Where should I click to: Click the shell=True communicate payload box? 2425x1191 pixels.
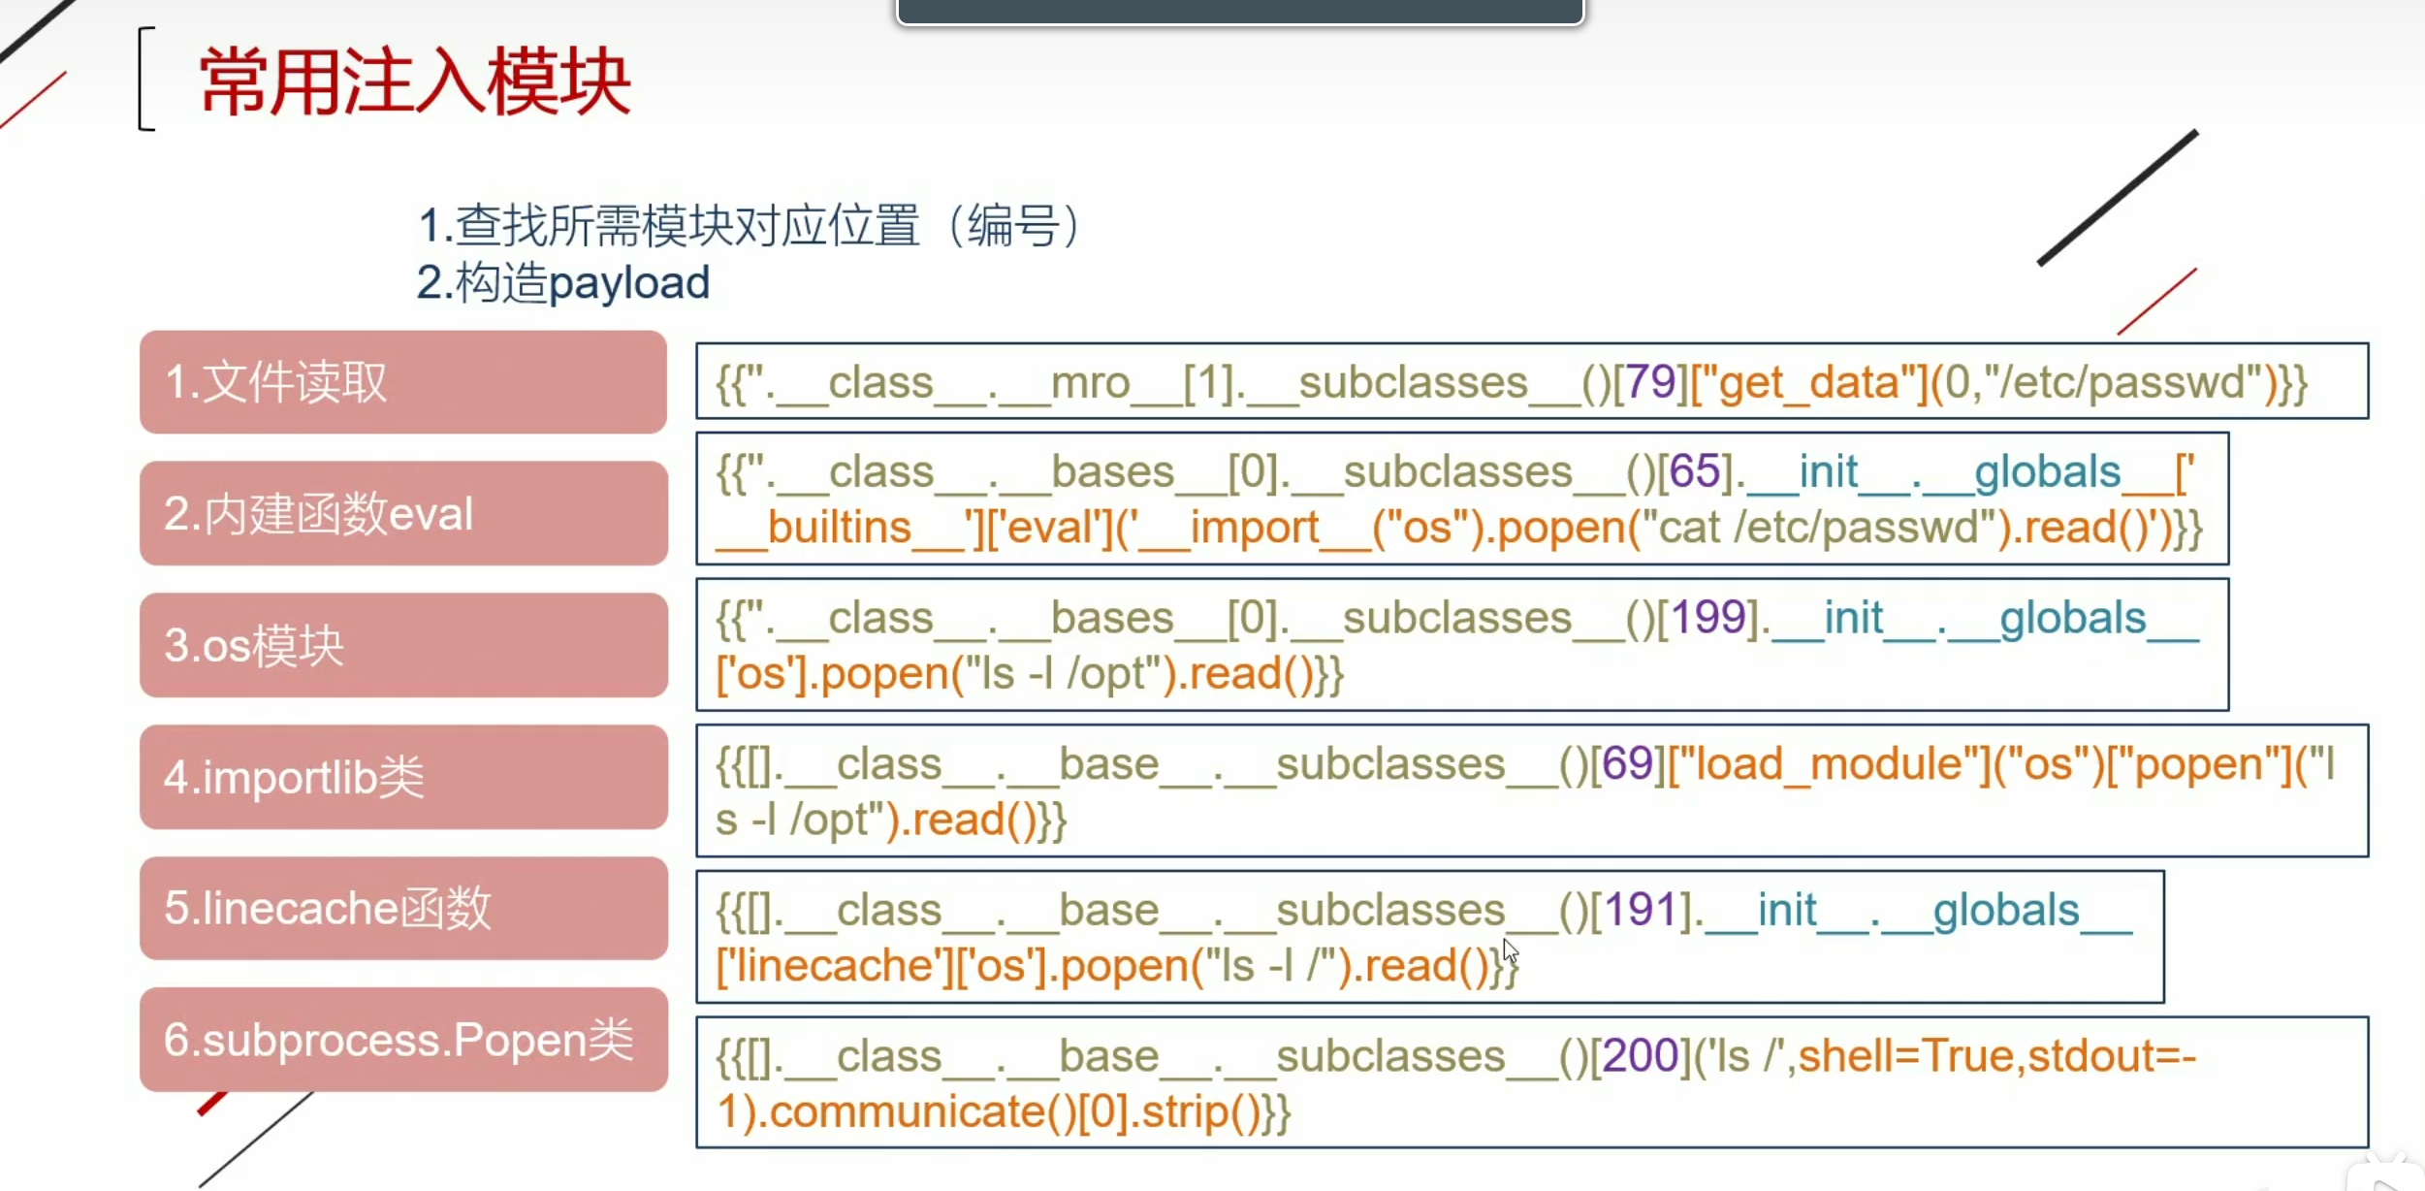[1530, 1082]
